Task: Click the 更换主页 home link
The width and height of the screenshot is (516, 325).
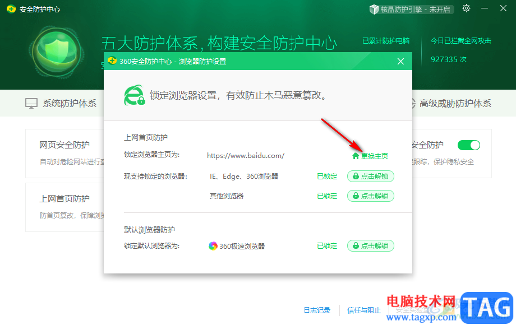Action: (x=370, y=156)
